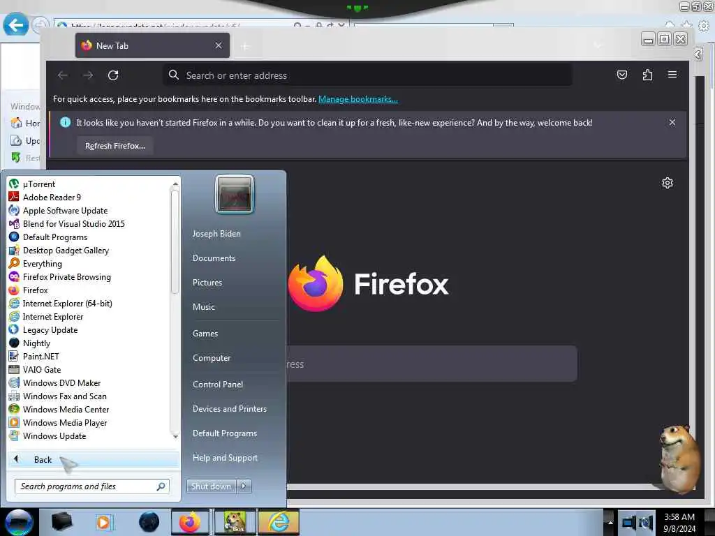715x536 pixels.
Task: Click the programs list scroll down arrow
Action: (175, 436)
